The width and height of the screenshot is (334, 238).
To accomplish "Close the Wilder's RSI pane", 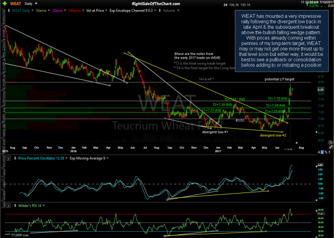I will (8, 206).
